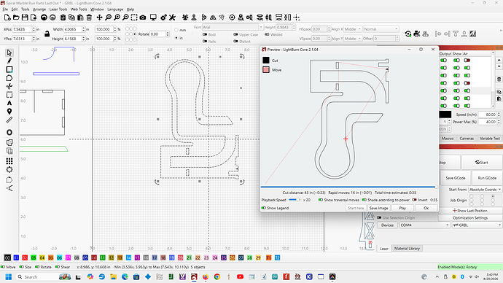The height and width of the screenshot is (283, 503).
Task: Delete layer with Cuts panel trash icon
Action: 499,80
